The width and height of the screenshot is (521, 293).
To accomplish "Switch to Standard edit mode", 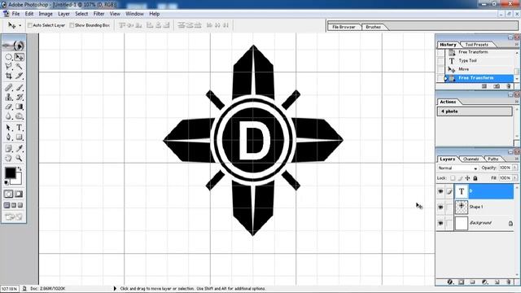I will pyautogui.click(x=9, y=194).
